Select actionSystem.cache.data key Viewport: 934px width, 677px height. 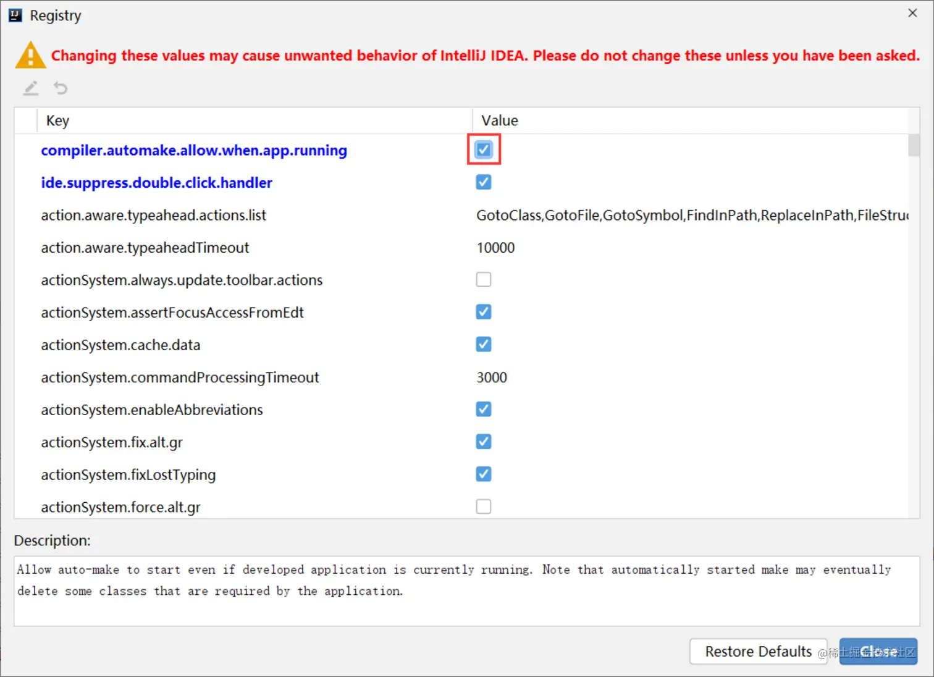coord(120,345)
